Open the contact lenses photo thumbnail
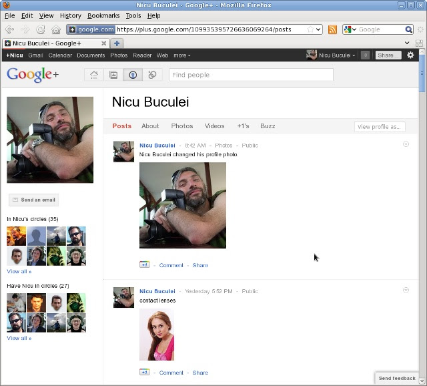Image resolution: width=427 pixels, height=386 pixels. click(157, 335)
